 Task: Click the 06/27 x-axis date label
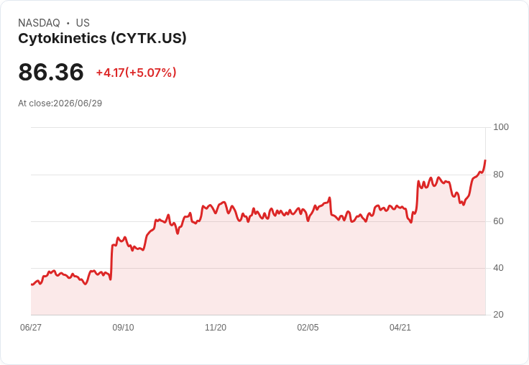[31, 327]
